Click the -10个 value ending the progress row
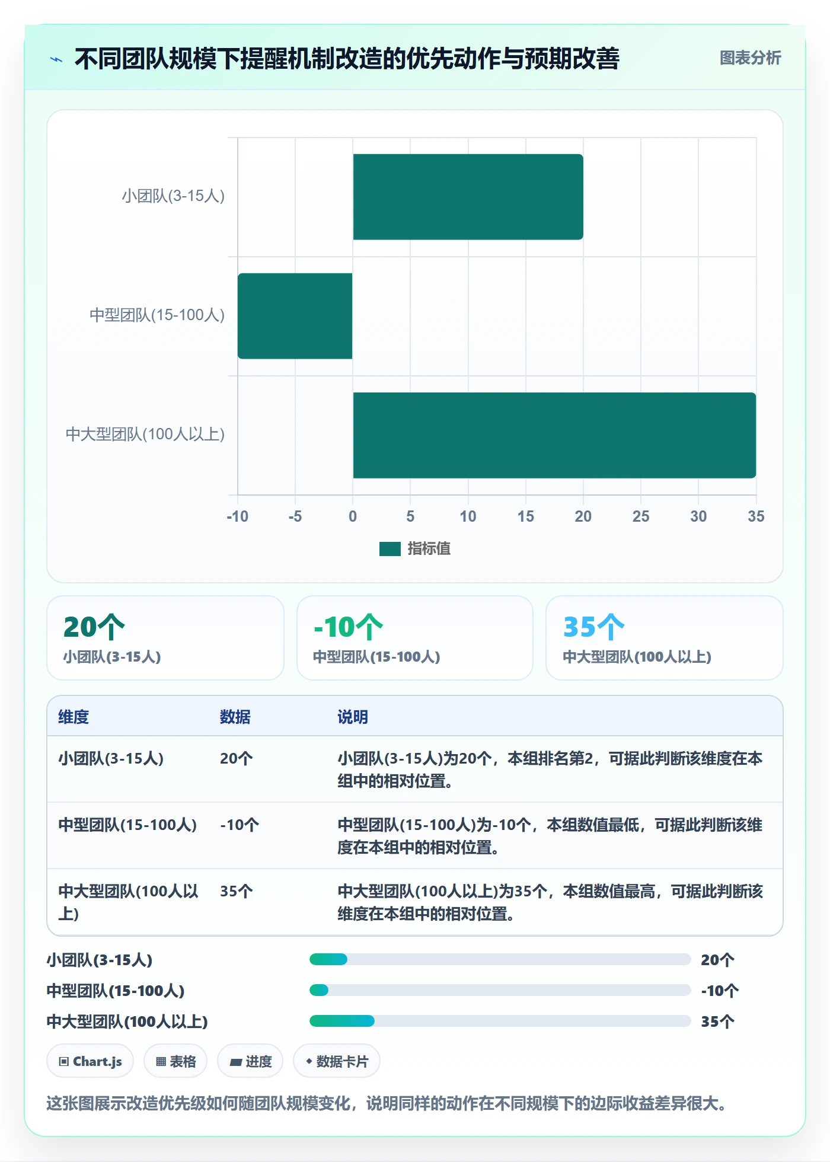This screenshot has height=1162, width=830. pos(720,991)
